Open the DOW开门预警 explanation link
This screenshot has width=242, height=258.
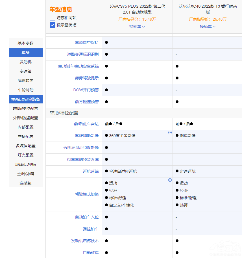coord(86,90)
